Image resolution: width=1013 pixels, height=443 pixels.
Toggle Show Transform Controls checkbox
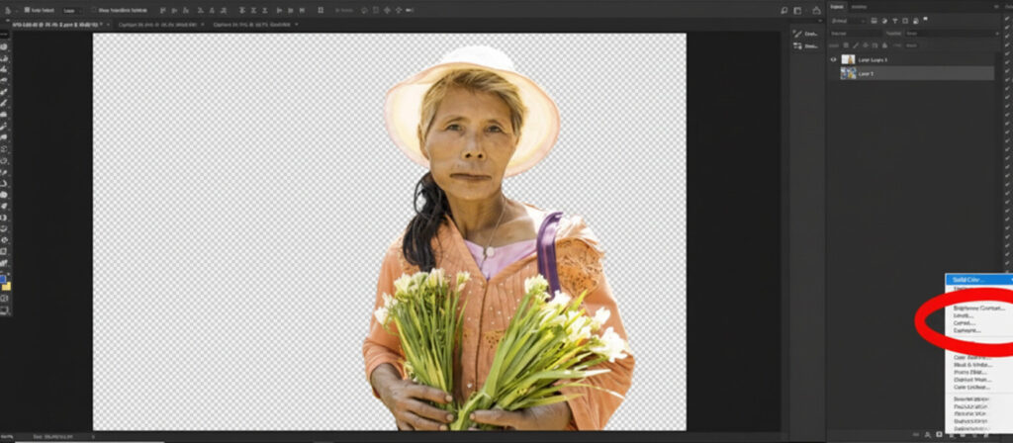click(x=94, y=10)
